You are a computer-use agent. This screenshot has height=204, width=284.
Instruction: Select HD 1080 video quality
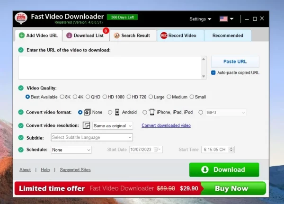click(105, 97)
